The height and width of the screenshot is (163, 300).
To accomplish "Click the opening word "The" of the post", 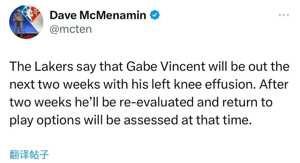I will point(19,67).
